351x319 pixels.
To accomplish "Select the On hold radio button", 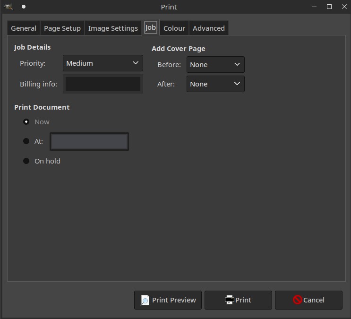I will 26,161.
